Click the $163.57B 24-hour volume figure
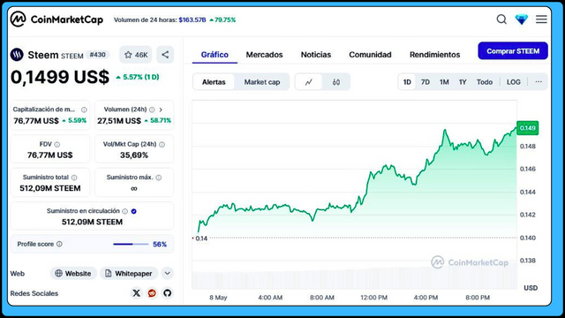The height and width of the screenshot is (318, 565). (x=192, y=19)
